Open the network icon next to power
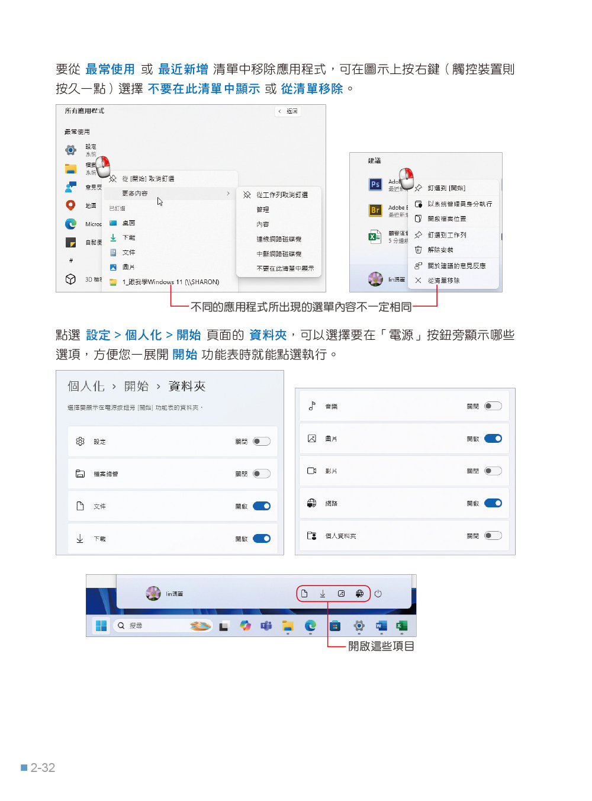Screen dimensions: 592x801 click(359, 594)
